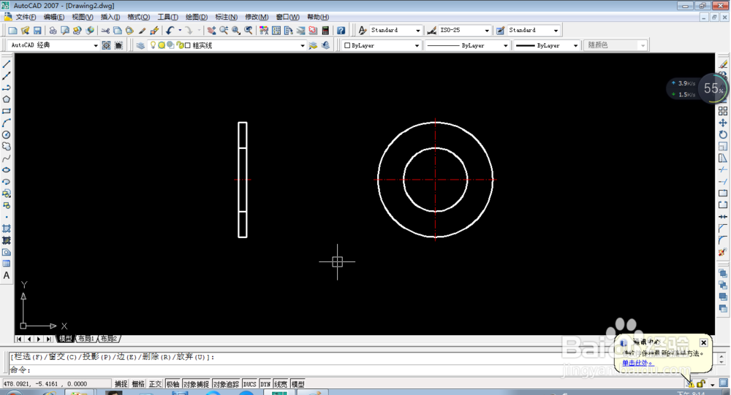Toggle DUCS in status bar

(249, 384)
